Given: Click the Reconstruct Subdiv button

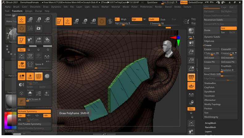Looking at the screenshot, I should 220,20.
